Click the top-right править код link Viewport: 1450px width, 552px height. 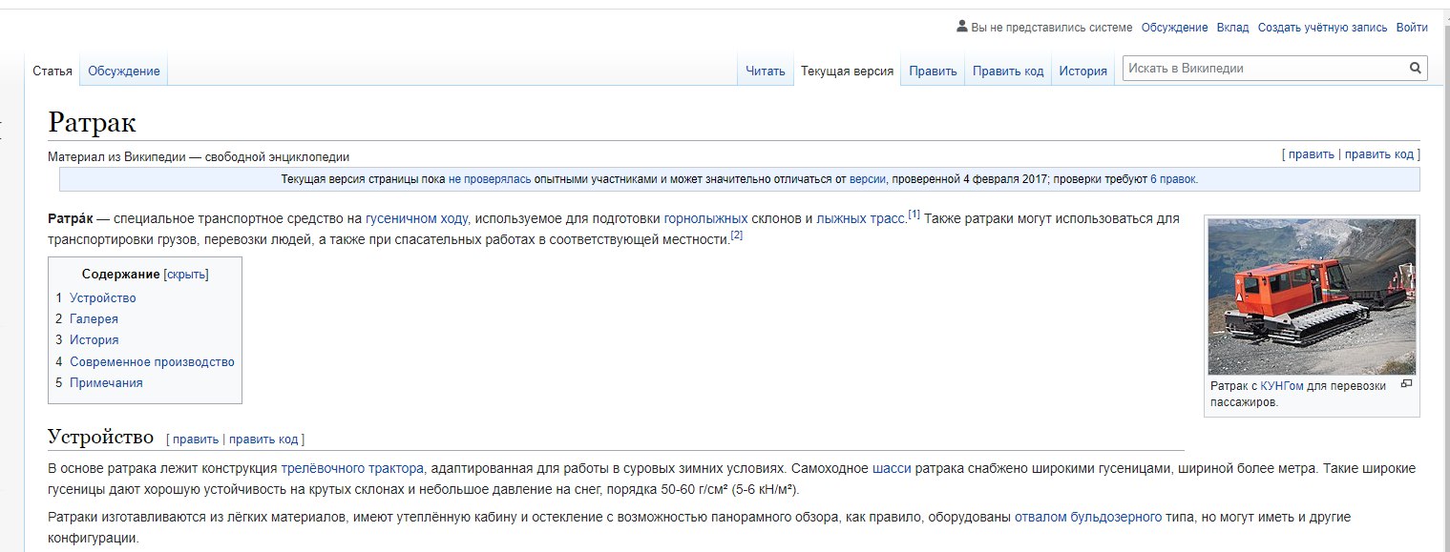coord(1378,154)
